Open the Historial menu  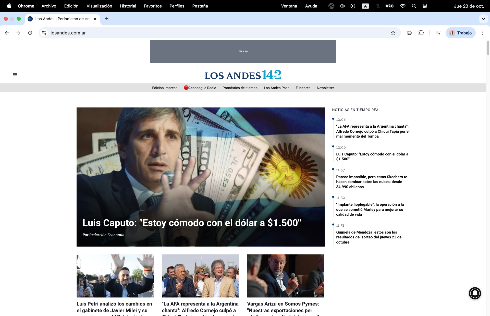(128, 6)
